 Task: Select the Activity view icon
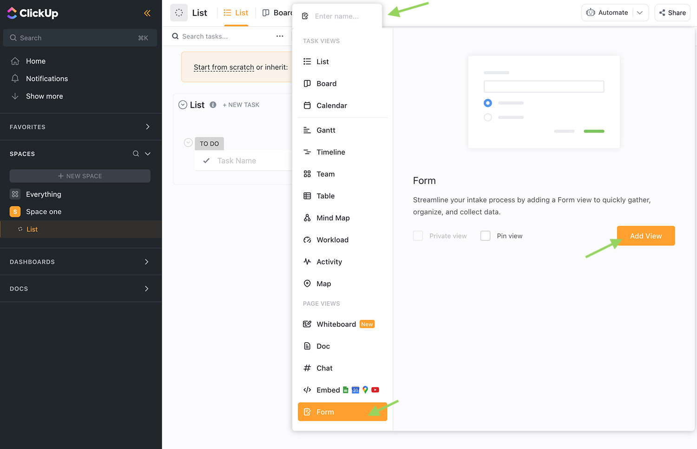pyautogui.click(x=307, y=262)
